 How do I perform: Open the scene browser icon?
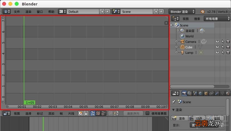(116, 11)
